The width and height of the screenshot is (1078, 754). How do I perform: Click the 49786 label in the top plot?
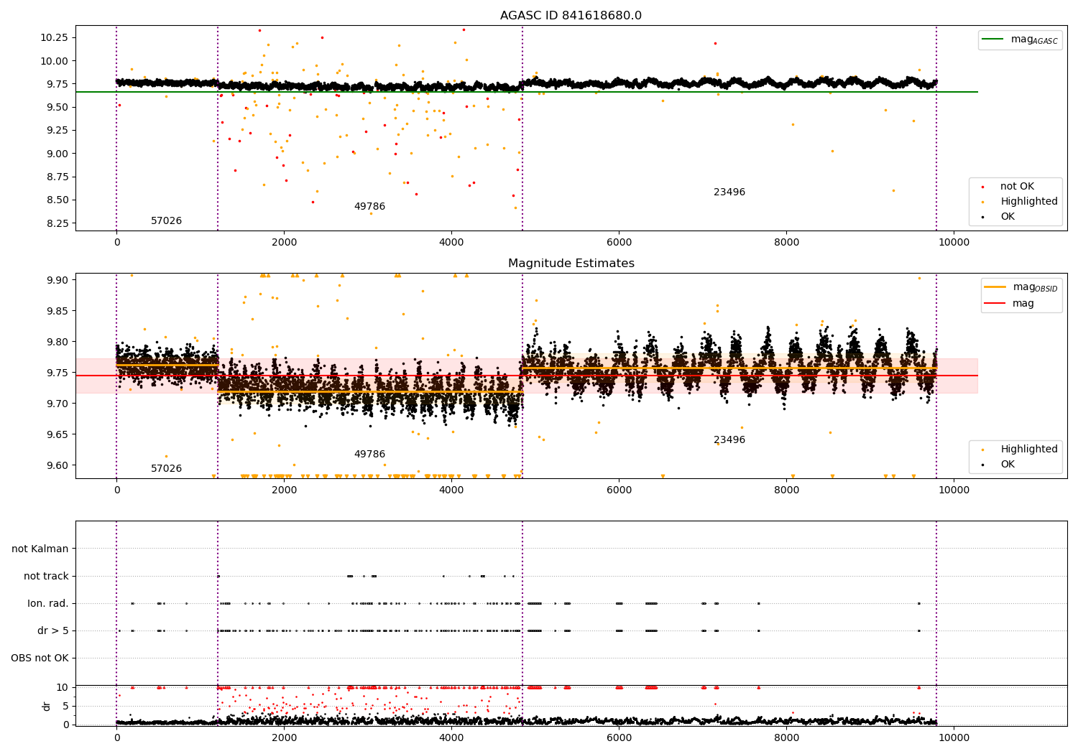coord(369,207)
